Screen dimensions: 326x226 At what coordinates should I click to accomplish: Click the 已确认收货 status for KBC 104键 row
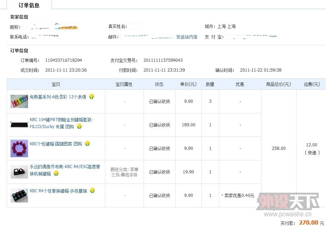tap(159, 125)
